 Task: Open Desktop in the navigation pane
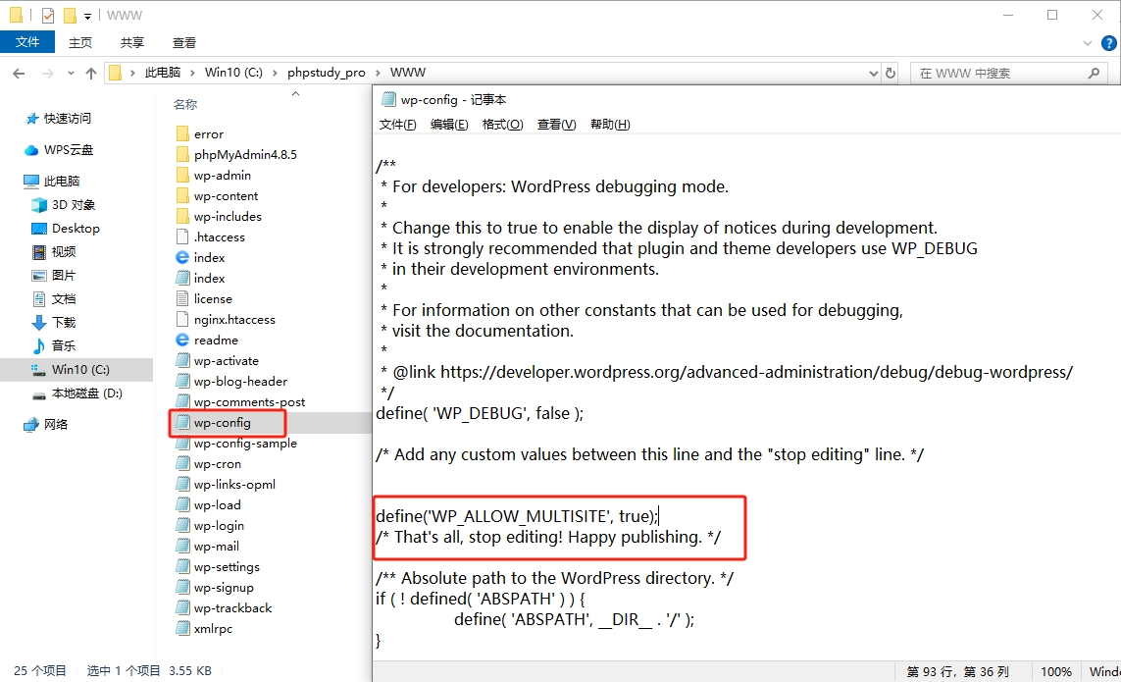[x=76, y=229]
